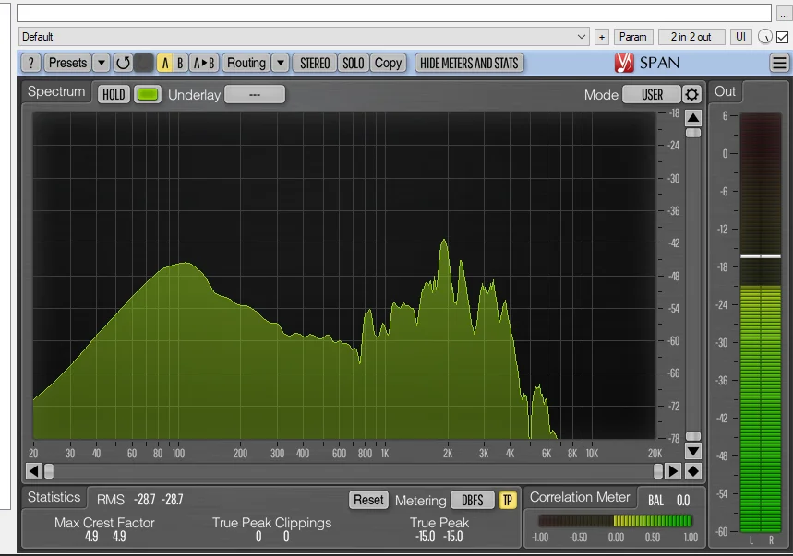This screenshot has height=556, width=793.
Task: Open spectrum mode settings gear
Action: pyautogui.click(x=691, y=94)
